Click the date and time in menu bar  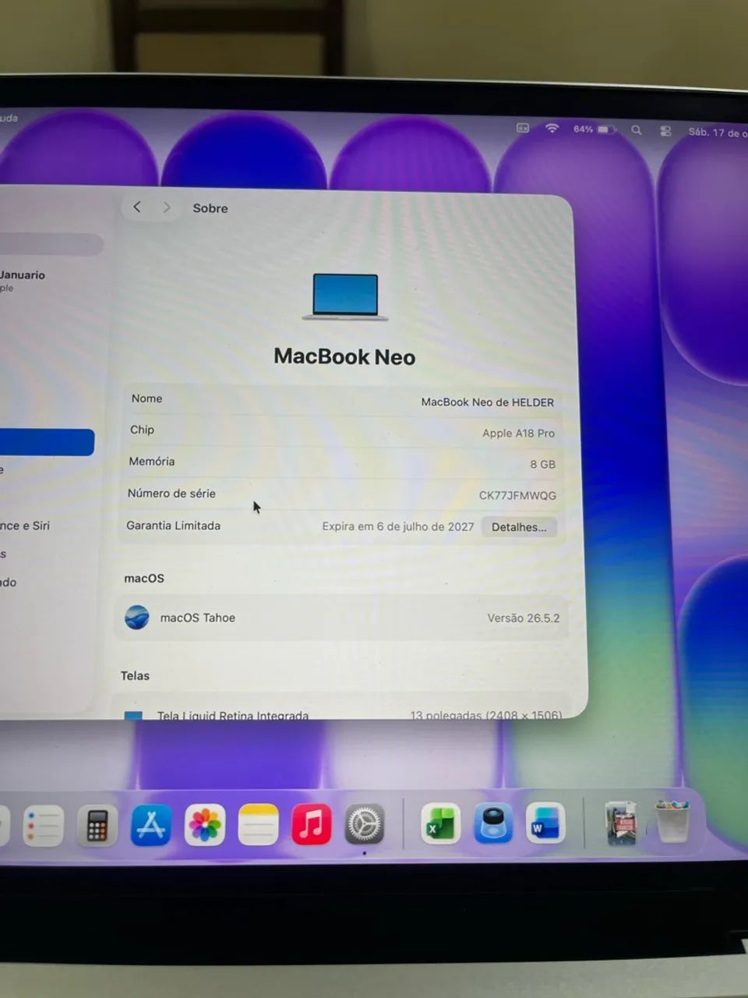717,133
